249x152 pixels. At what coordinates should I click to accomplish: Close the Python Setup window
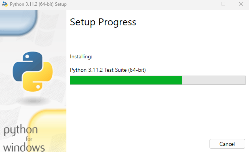241,4
